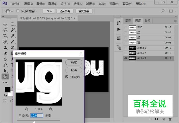Select the Healing Brush tool
Viewport: 179px width, 123px height.
[x=5, y=42]
